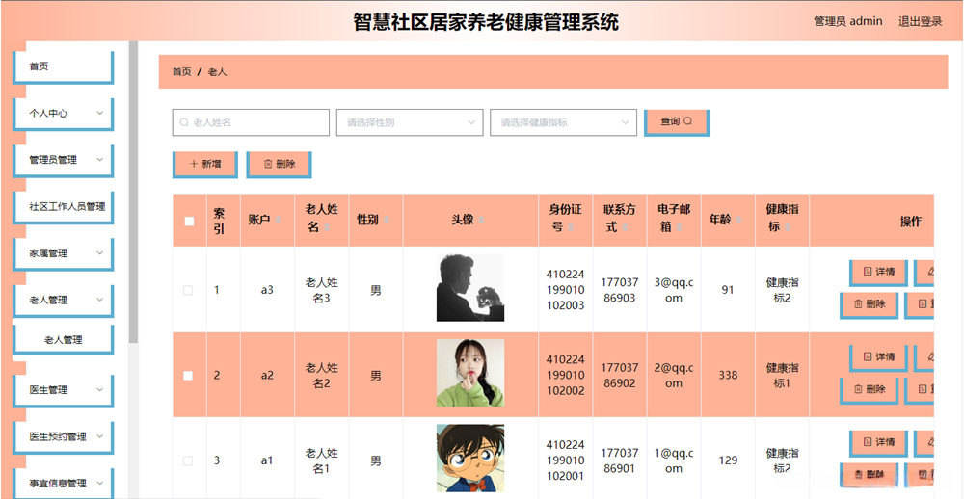This screenshot has width=964, height=499.
Task: Click the age value 338
Action: (728, 375)
